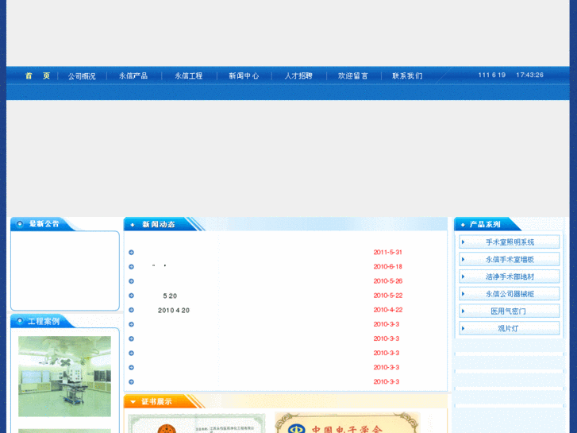
Task: Click the date 2010-4-22
Action: tap(388, 310)
